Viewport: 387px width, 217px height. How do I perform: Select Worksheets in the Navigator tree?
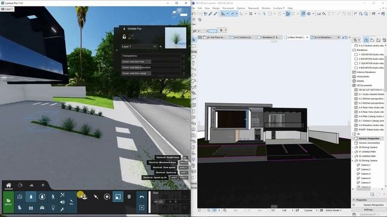363,77
